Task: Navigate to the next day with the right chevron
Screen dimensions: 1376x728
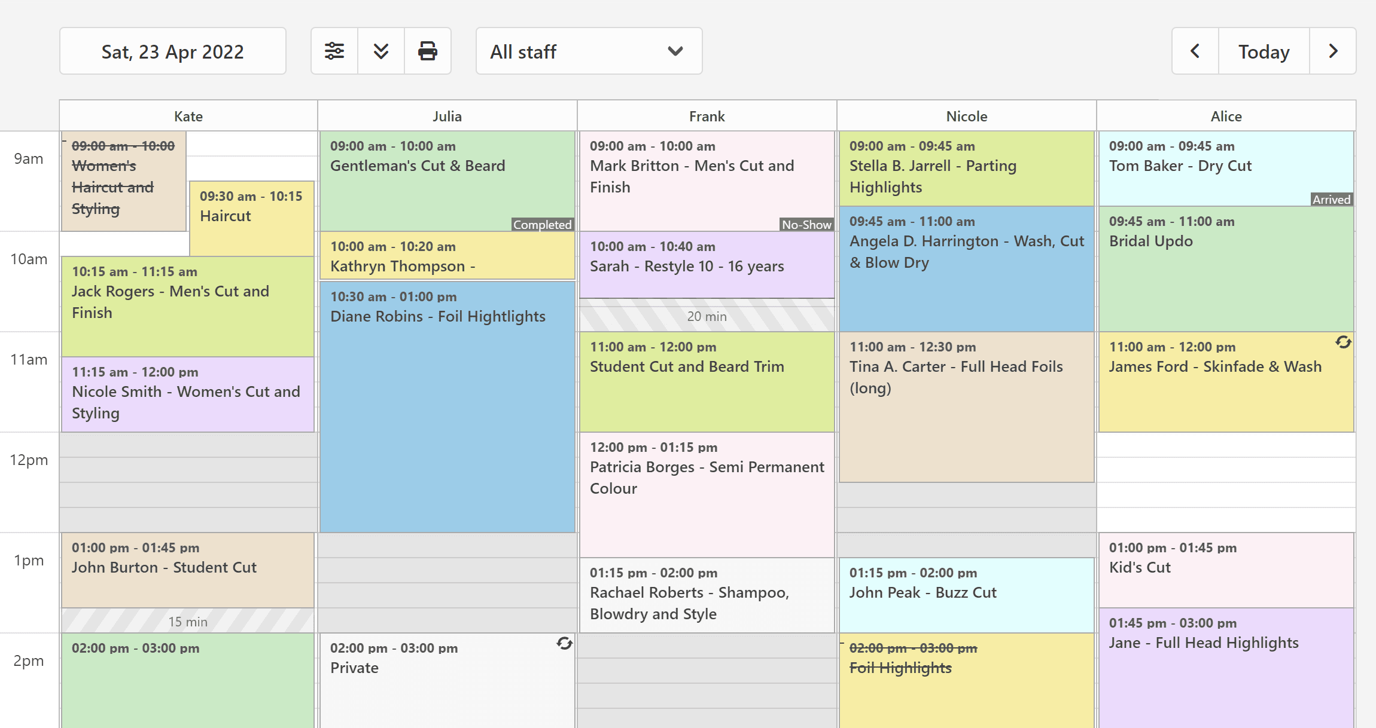Action: pyautogui.click(x=1333, y=51)
